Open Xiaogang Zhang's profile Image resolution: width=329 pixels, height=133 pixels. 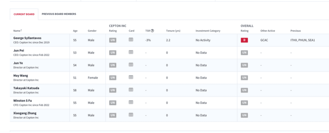point(25,113)
